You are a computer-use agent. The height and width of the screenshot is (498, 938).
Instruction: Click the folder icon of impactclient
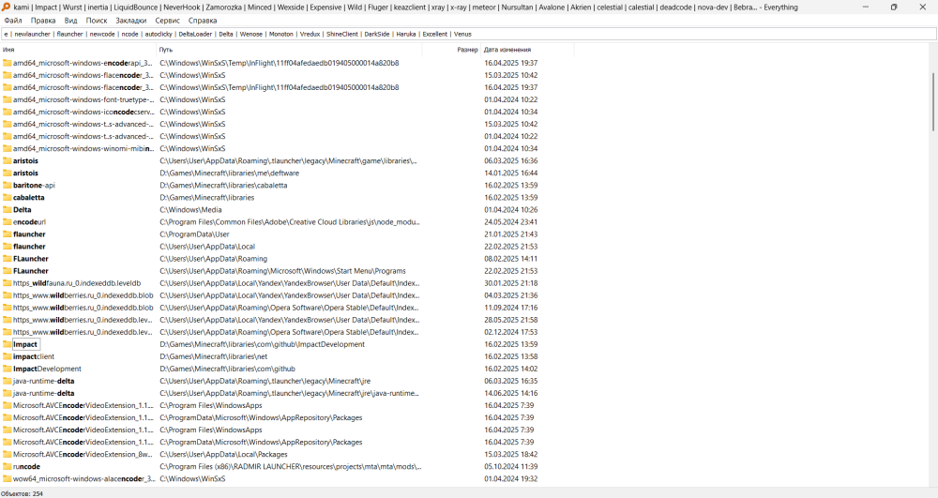8,356
